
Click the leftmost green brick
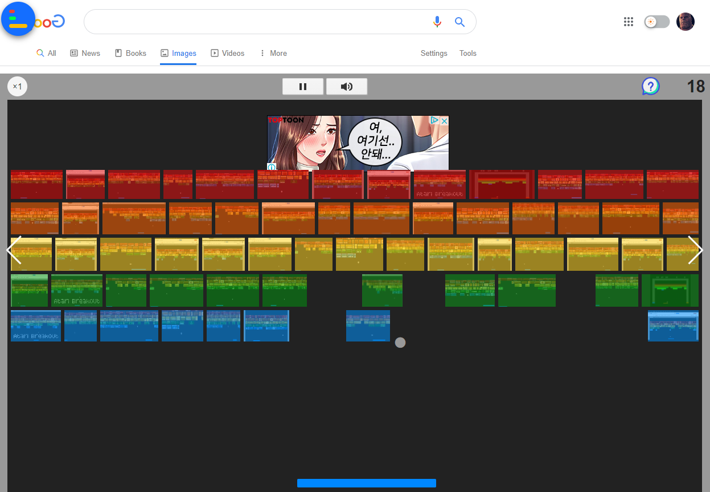(x=29, y=290)
